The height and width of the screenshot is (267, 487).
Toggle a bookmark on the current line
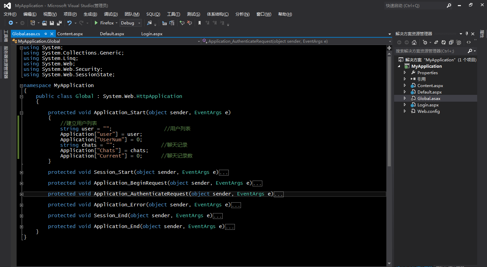click(200, 23)
